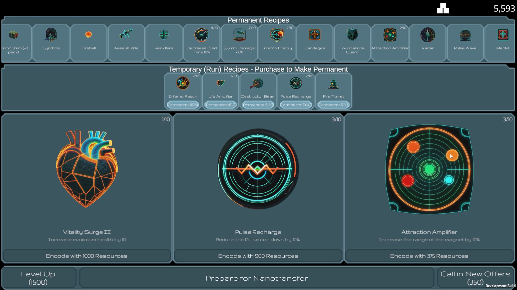Purchase Life Amplifier as permanent
Screen dimensions: 517x290
[220, 105]
